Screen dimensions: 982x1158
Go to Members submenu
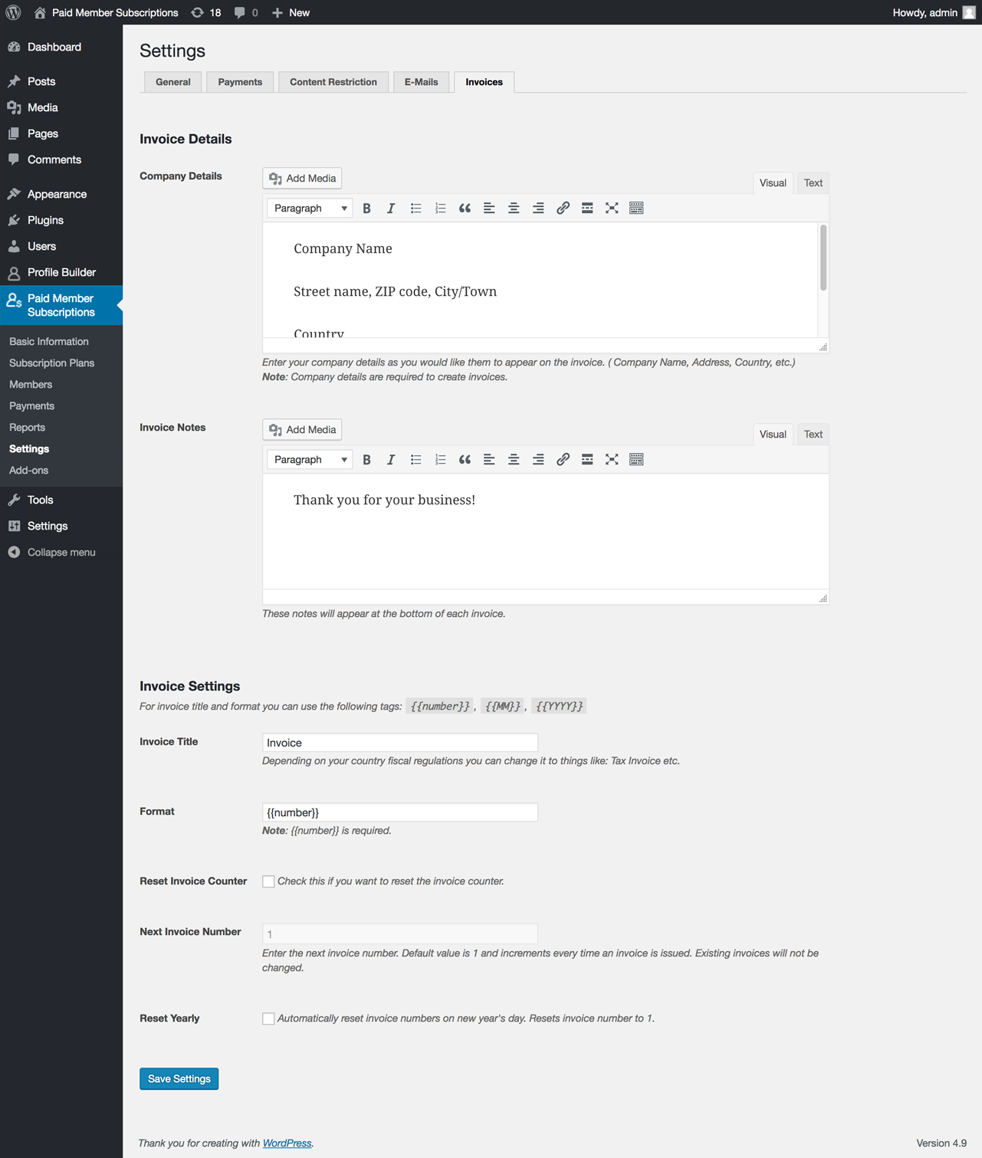[31, 385]
